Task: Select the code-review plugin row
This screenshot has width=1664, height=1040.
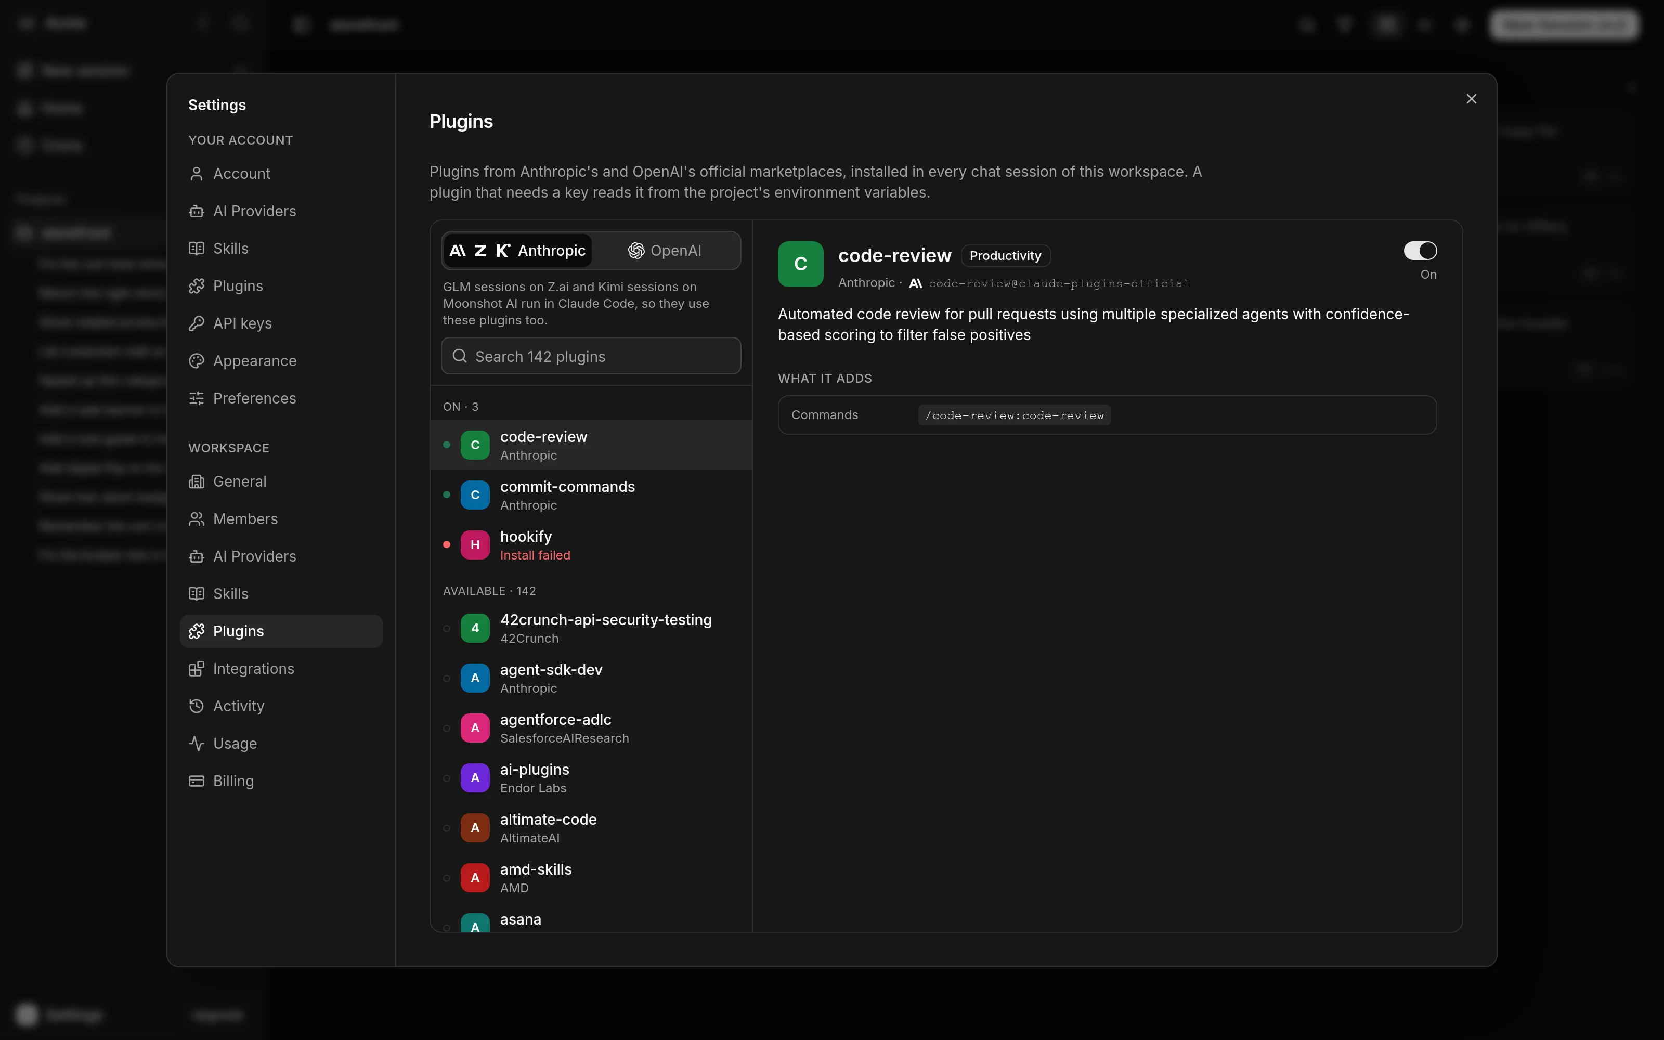Action: 591,445
